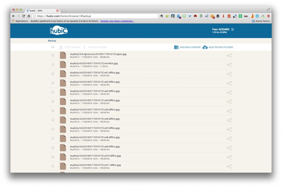Open the hamburger menu next to Yvan GODARD
Viewport: 282px width, 187px height.
point(232,29)
